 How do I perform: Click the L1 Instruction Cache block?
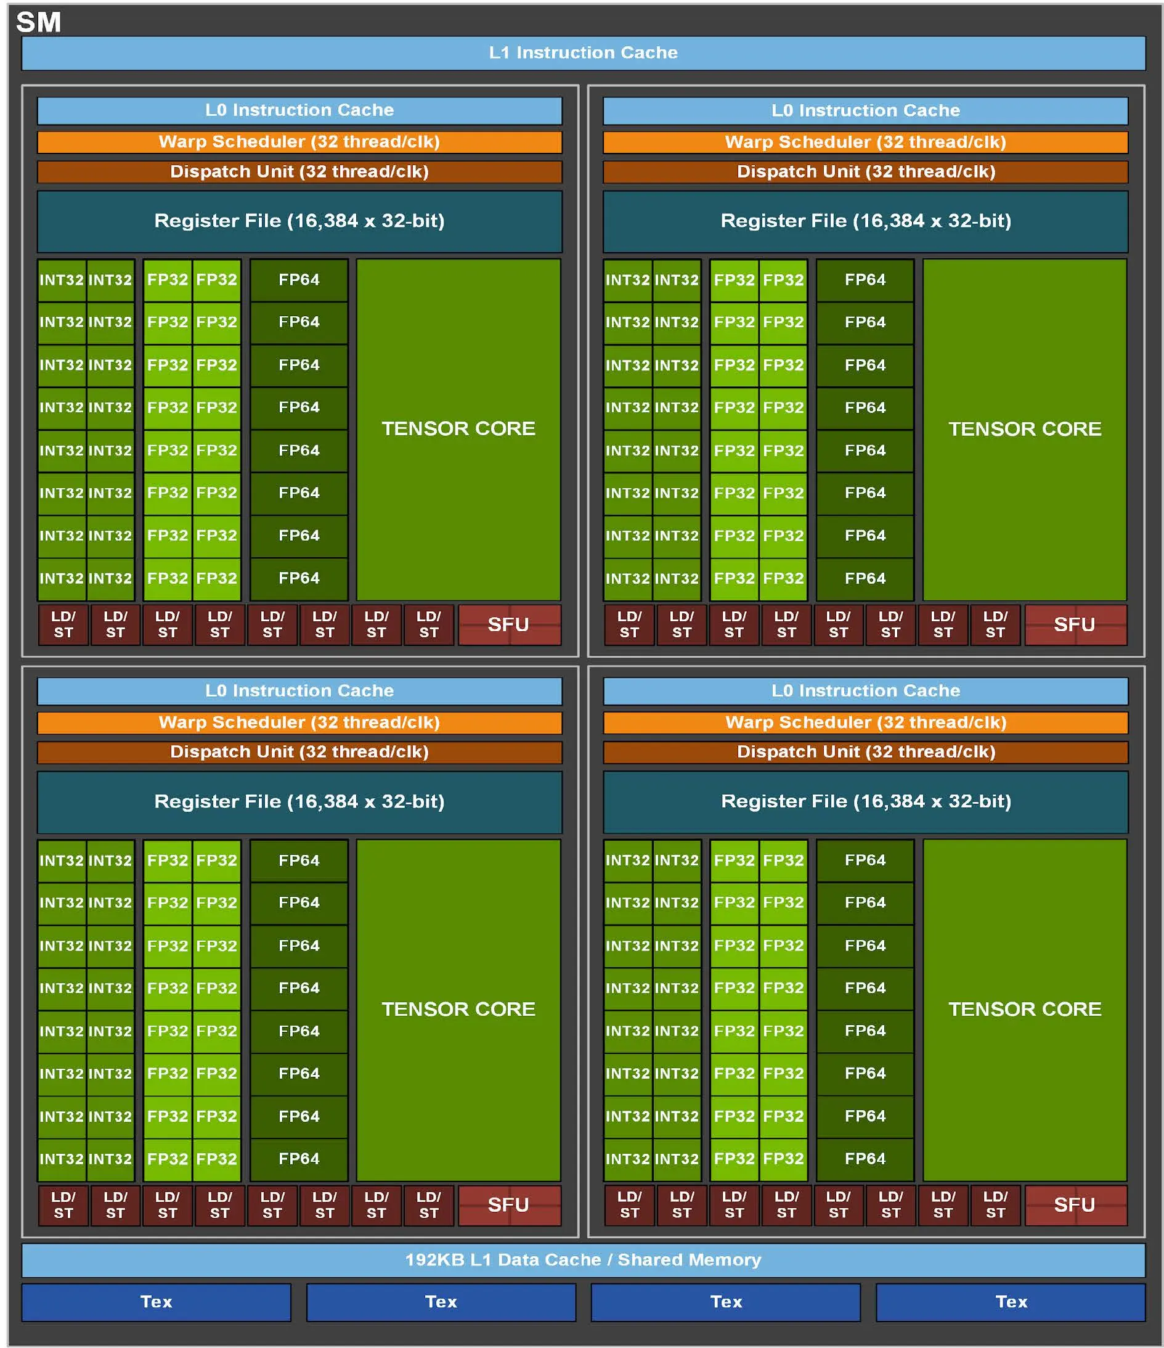[583, 52]
